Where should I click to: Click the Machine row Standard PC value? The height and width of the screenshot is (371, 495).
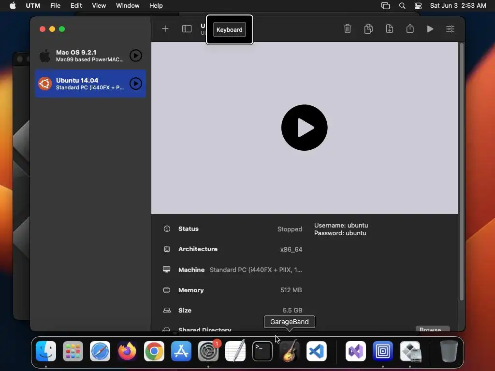pyautogui.click(x=256, y=270)
